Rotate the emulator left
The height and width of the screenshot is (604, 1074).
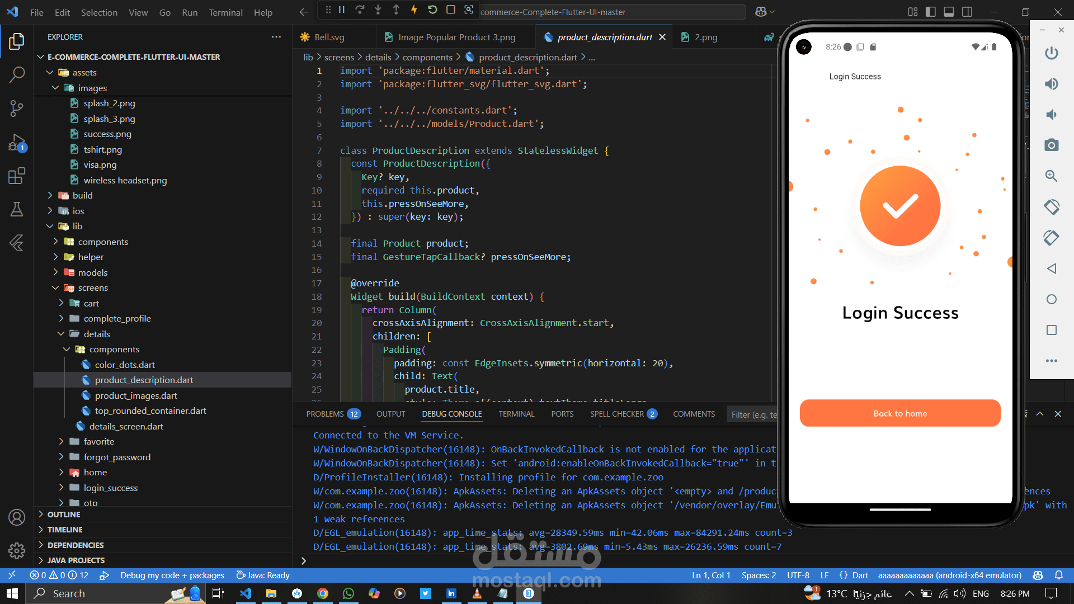coord(1051,207)
